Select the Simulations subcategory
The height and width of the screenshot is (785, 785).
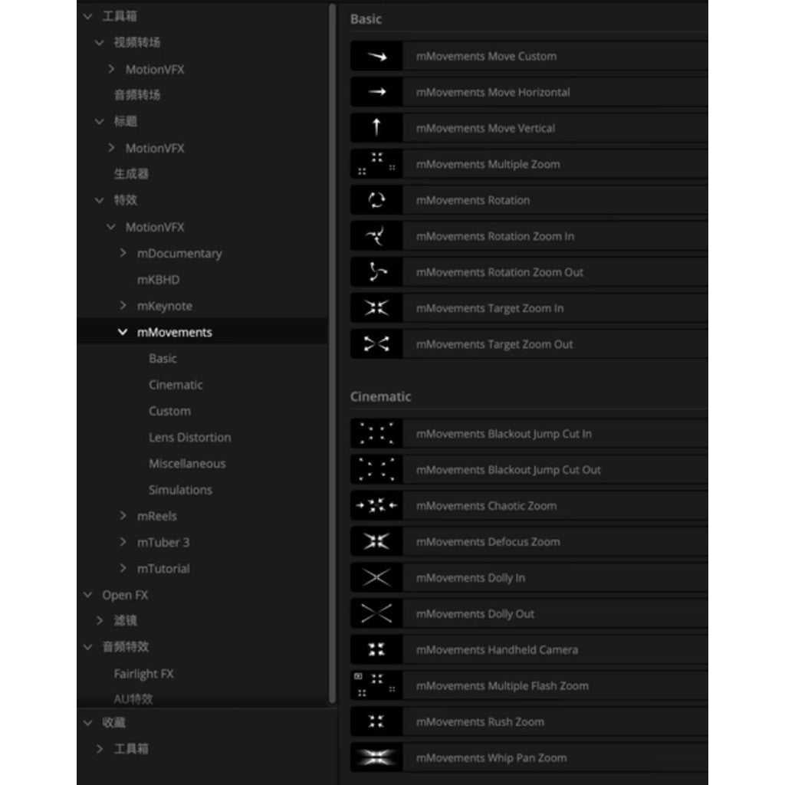click(180, 490)
